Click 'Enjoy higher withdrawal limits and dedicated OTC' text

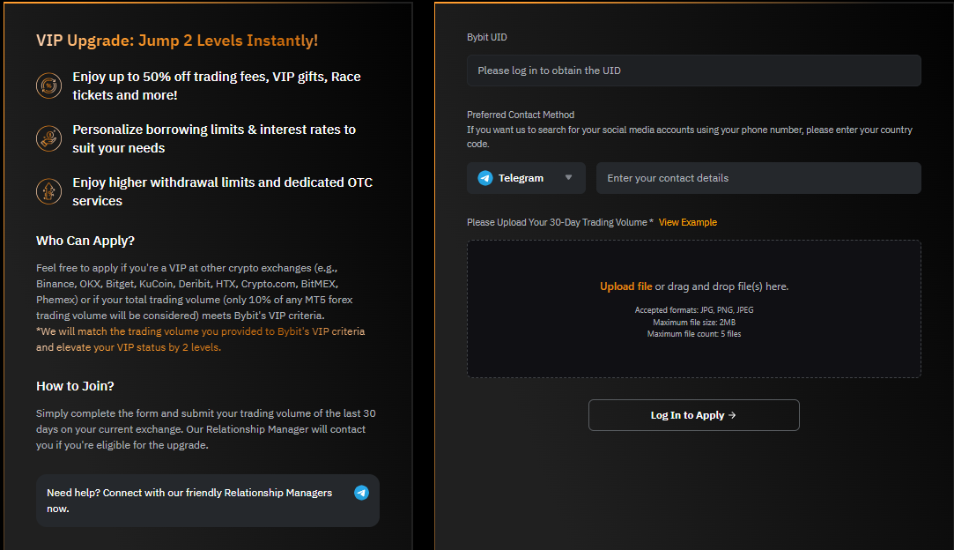[x=223, y=191]
